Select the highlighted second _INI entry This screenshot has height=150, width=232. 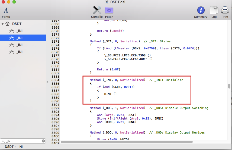pos(19,38)
